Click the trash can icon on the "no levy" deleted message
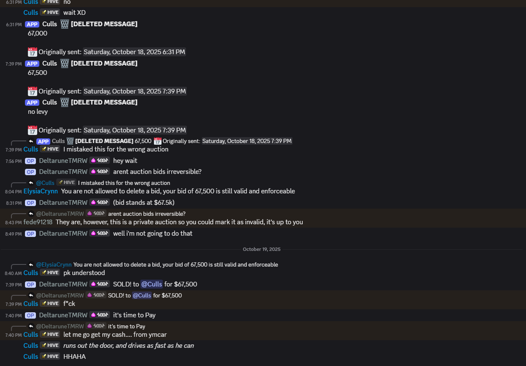Viewport: 526px width, 366px height. pos(64,102)
